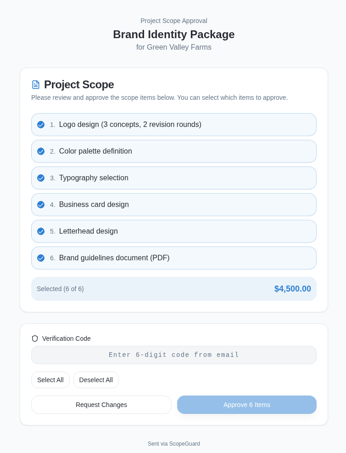346x453 pixels.
Task: Deselect the Typography selection checkmark
Action: pos(41,178)
